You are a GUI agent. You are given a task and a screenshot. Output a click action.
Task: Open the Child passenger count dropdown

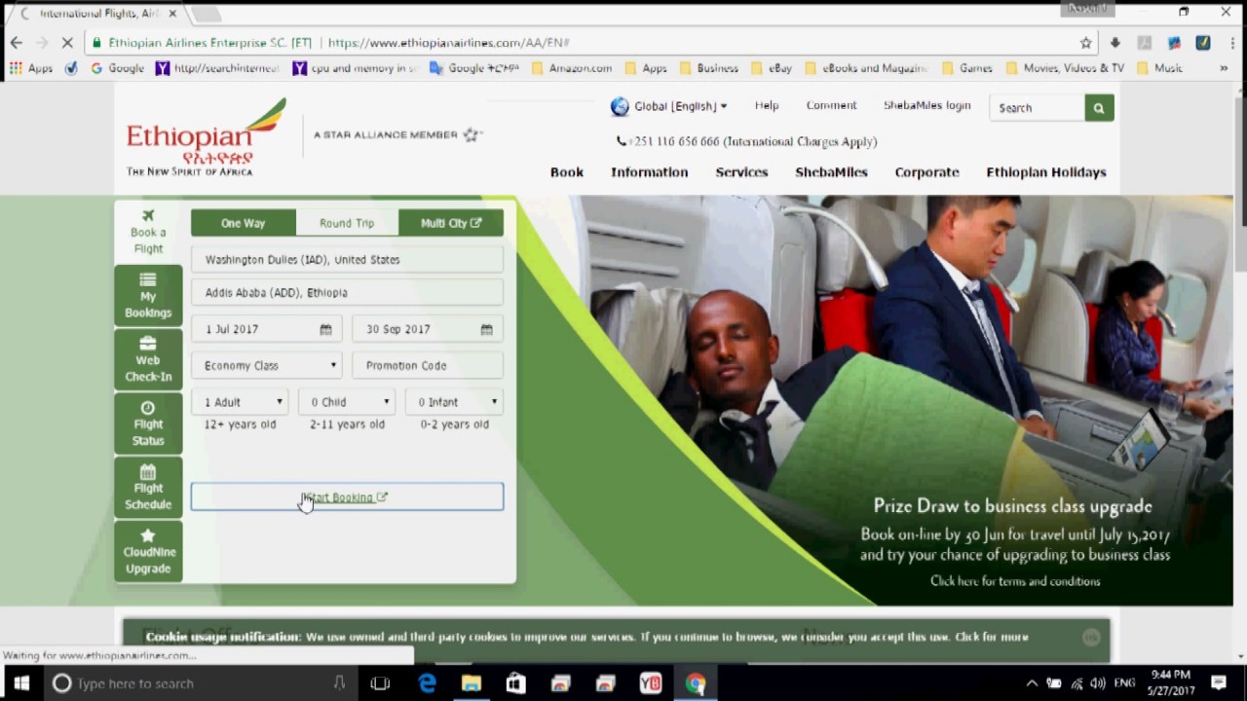347,402
